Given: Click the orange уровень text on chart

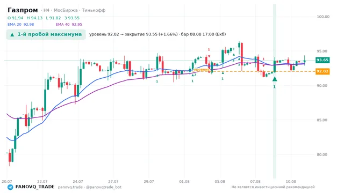Looking at the screenshot, I should tap(201, 69).
